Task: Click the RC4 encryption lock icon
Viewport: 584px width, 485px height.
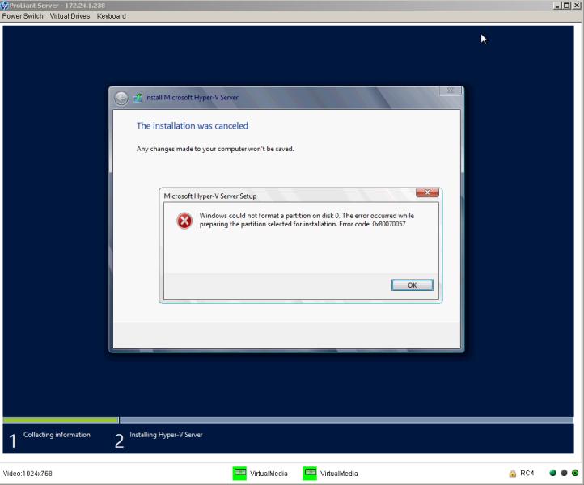Action: click(x=513, y=474)
